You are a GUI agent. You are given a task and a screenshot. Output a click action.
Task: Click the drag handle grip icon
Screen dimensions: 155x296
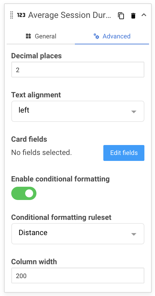click(x=12, y=15)
